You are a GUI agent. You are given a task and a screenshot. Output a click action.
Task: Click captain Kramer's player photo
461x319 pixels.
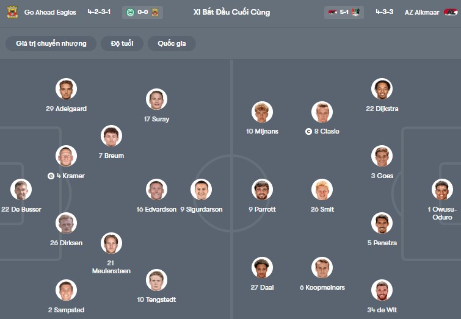click(x=66, y=156)
